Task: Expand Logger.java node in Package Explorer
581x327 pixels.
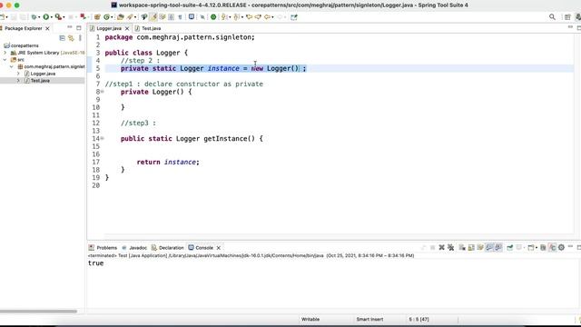Action: (18, 74)
